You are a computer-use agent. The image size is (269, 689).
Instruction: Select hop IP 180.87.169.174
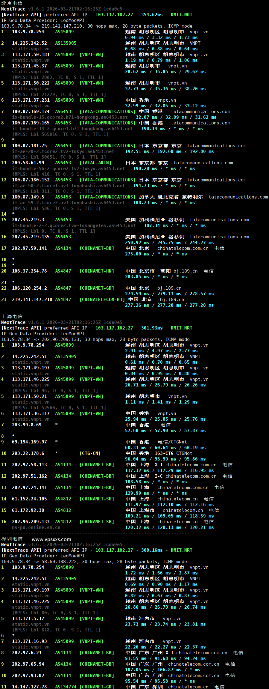pos(31,112)
